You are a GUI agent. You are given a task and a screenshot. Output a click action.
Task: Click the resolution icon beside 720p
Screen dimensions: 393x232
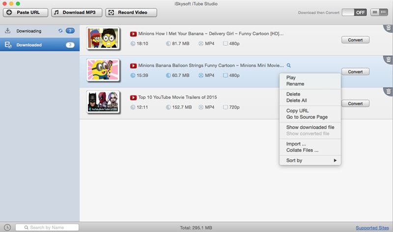coord(225,107)
